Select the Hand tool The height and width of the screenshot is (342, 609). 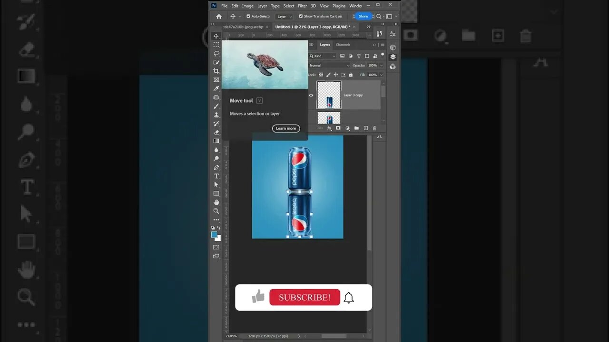click(216, 202)
